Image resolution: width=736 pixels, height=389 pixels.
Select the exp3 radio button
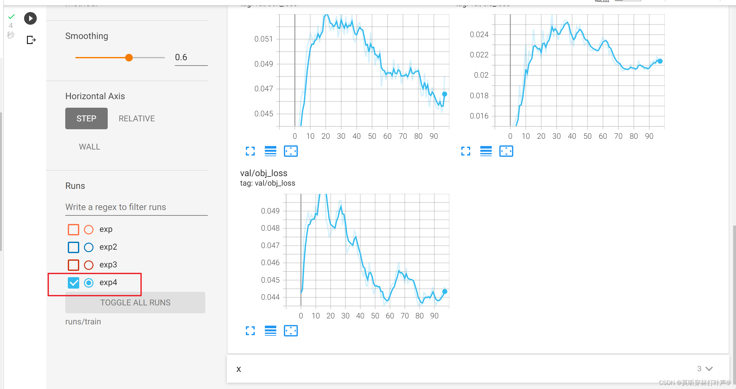point(89,265)
